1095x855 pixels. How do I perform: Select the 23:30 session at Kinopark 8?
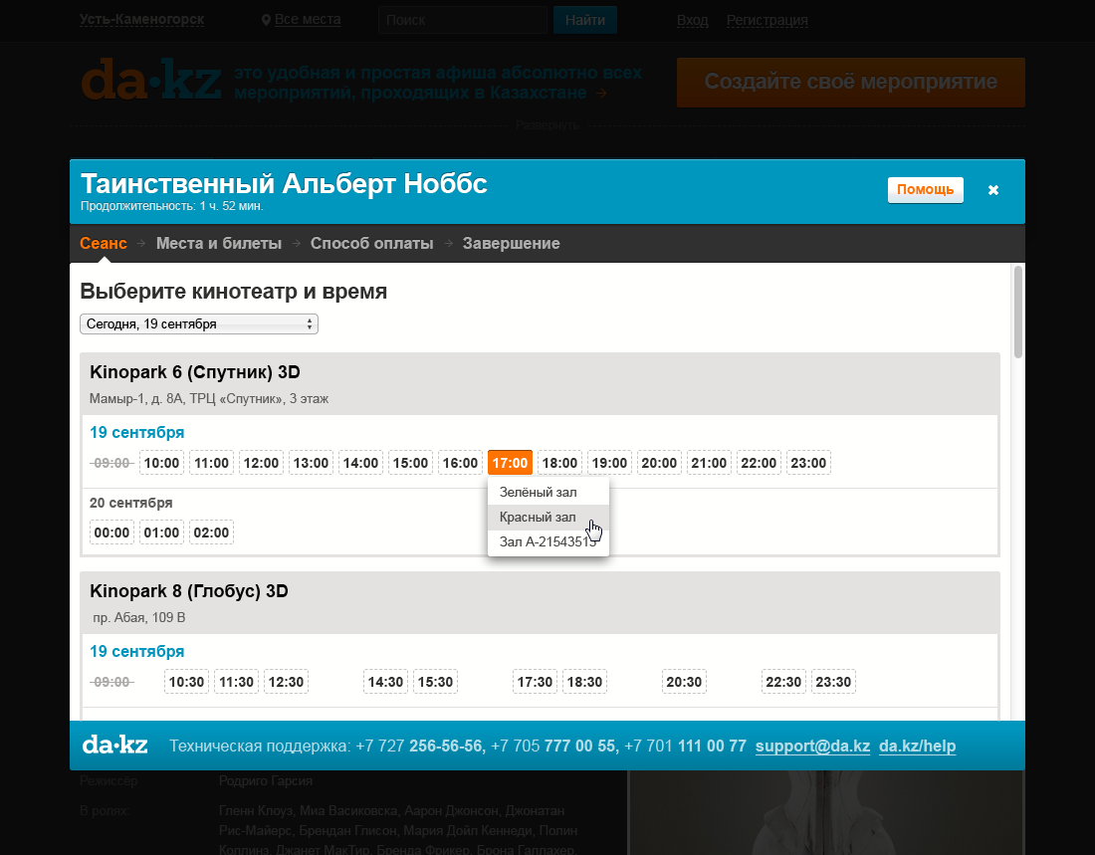click(833, 682)
